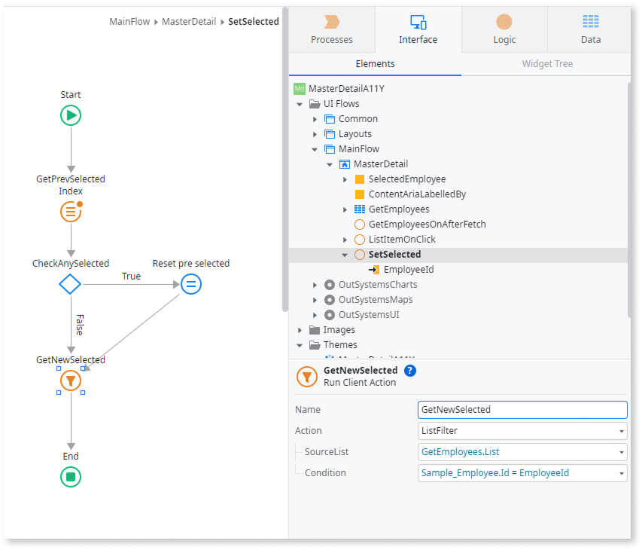The image size is (642, 550).
Task: Select the GetPrevSelectedIndex action node
Action: pos(71,212)
